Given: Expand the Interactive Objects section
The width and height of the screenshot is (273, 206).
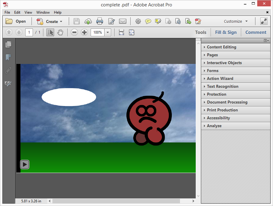Looking at the screenshot, I should point(235,63).
